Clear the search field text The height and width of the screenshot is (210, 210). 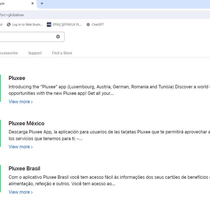pos(58,37)
